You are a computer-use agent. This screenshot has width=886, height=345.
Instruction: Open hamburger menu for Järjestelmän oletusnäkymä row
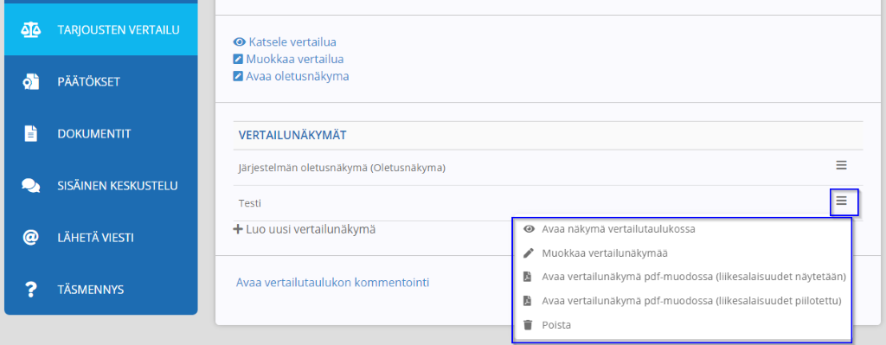841,165
